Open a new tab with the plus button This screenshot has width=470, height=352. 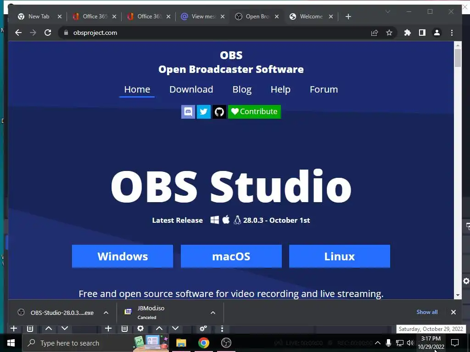(348, 16)
